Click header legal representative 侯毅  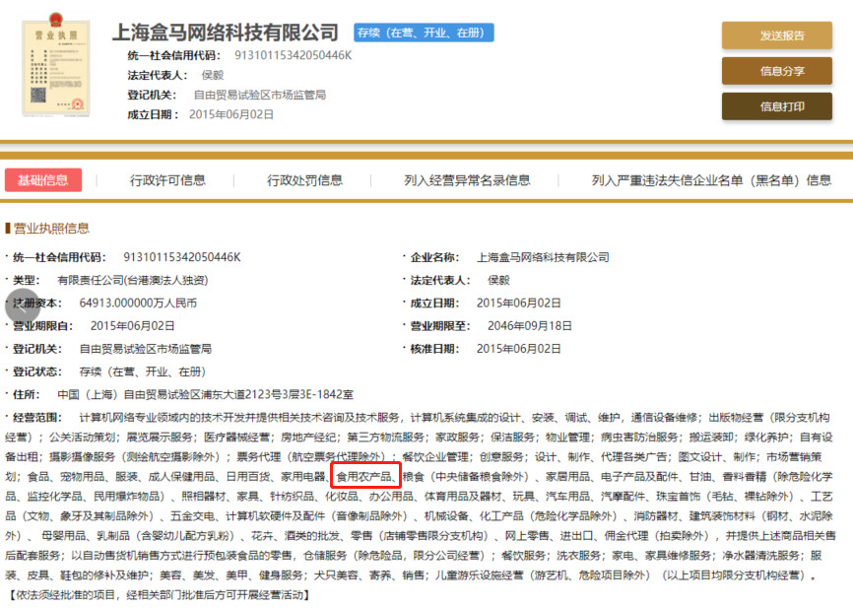[x=213, y=75]
